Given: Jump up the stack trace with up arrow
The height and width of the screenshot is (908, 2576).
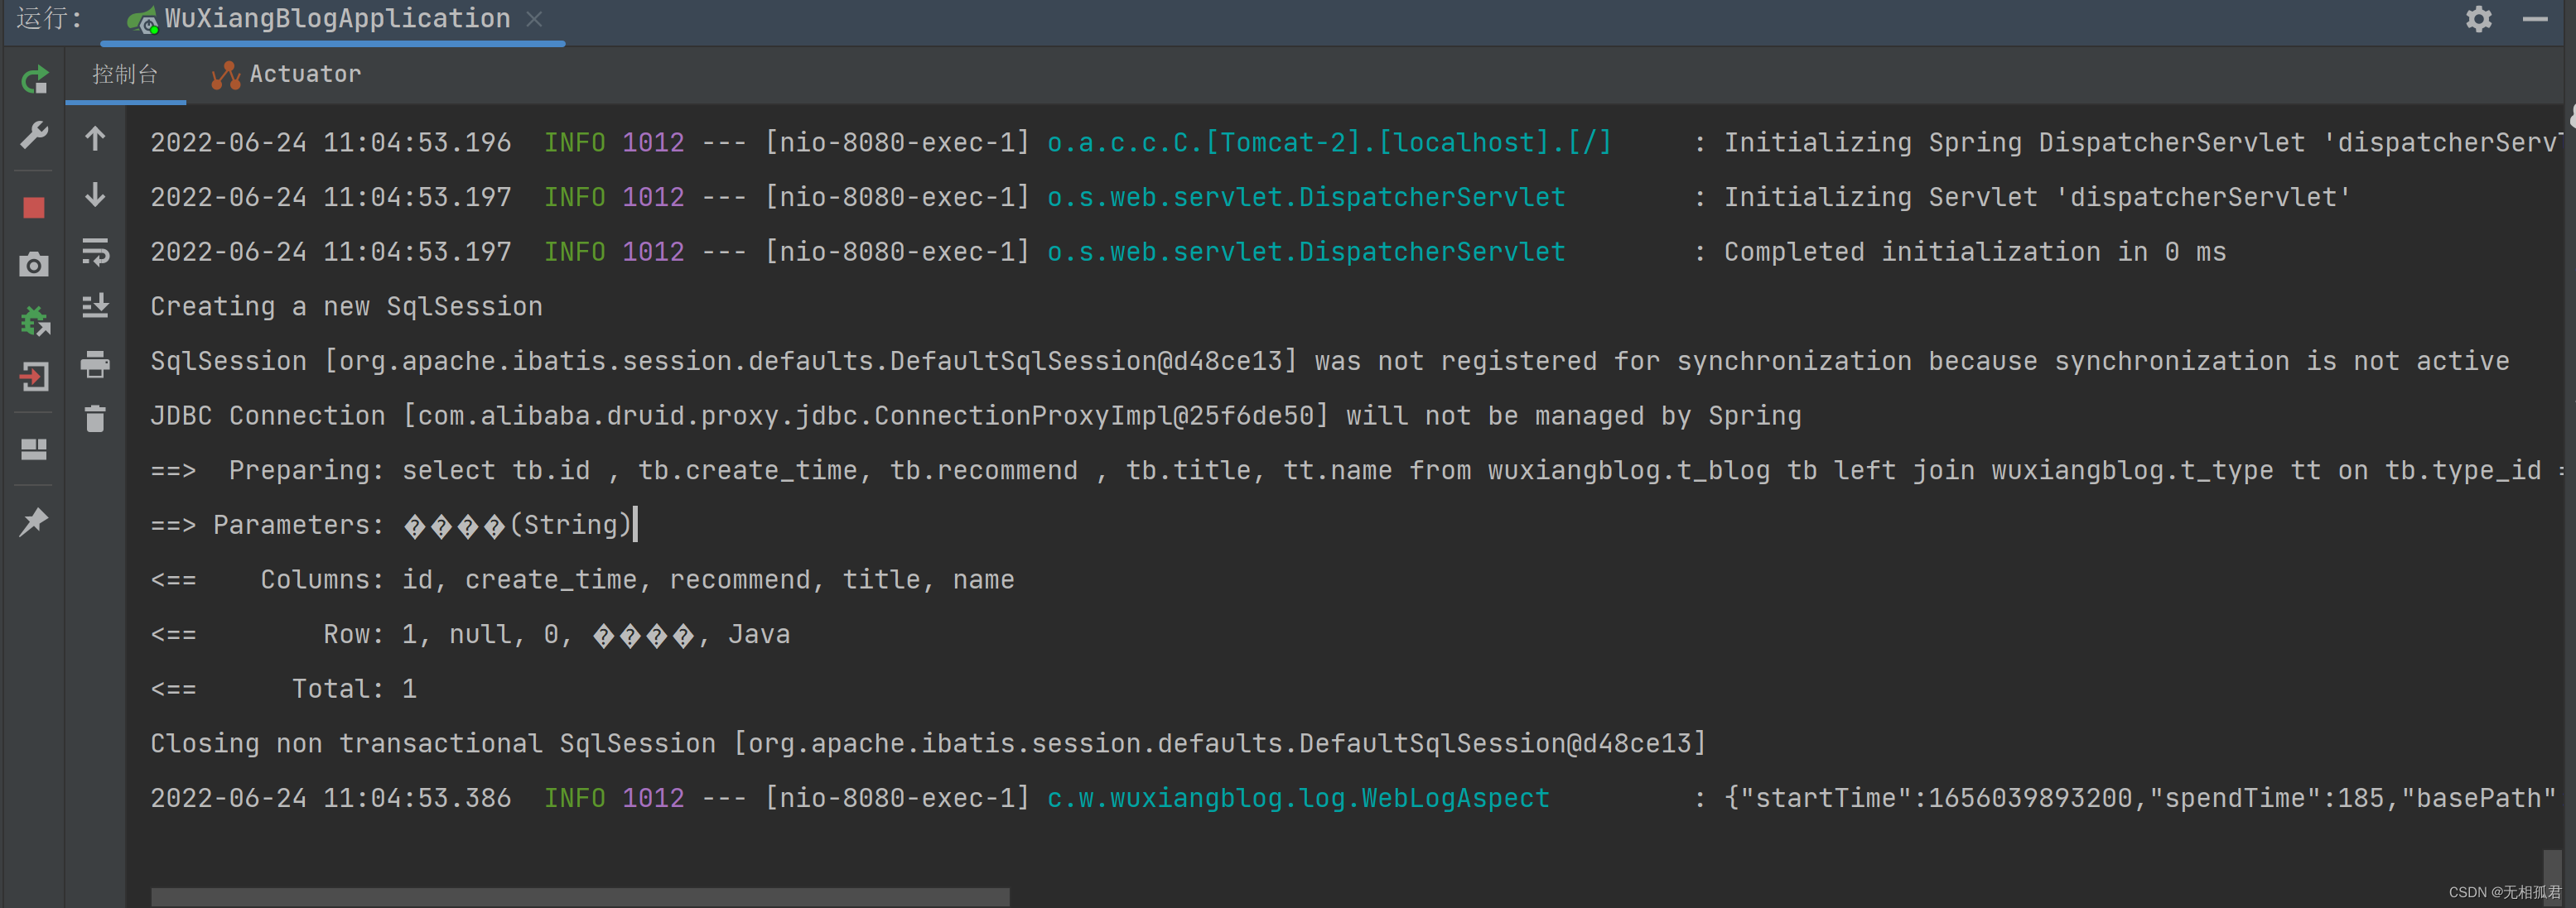Looking at the screenshot, I should pyautogui.click(x=95, y=138).
